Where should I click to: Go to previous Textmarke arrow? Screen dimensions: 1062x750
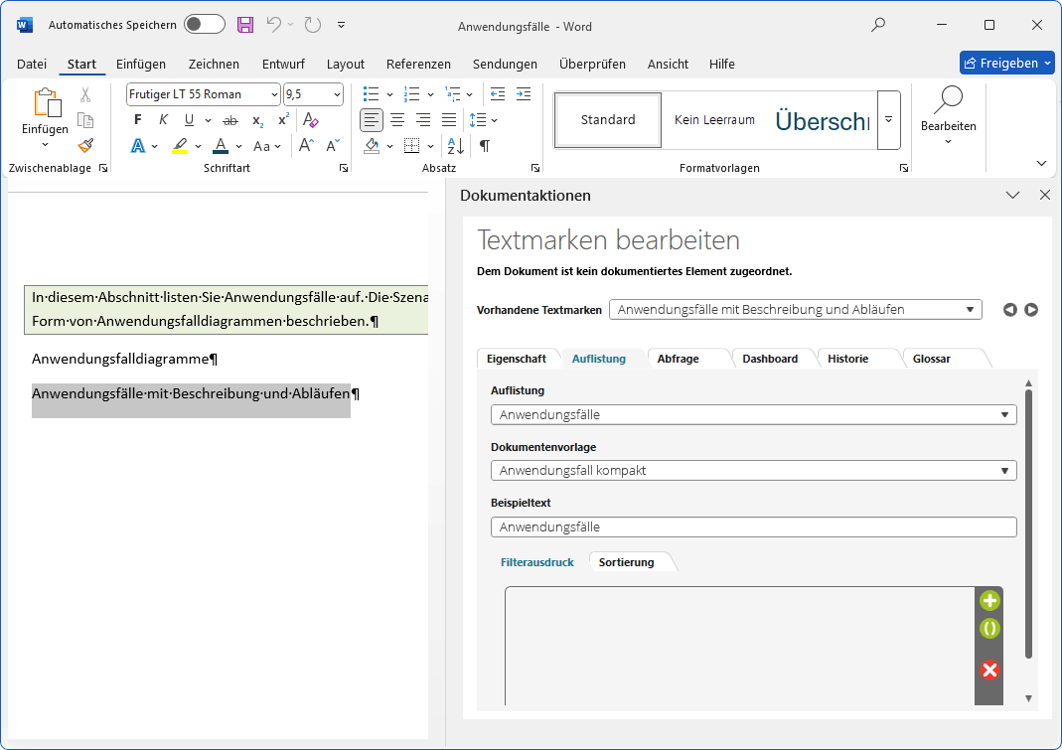point(1010,310)
